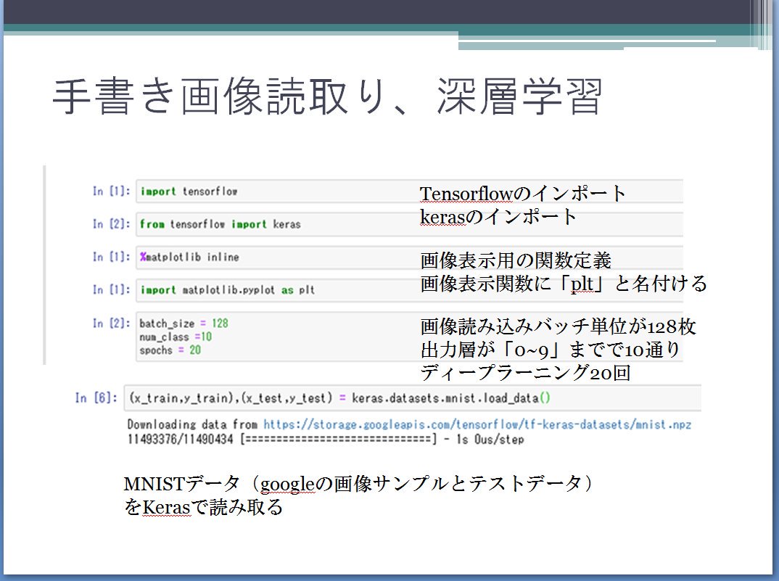
Task: Click the 'from tensorflow import keras' cell
Action: point(409,224)
